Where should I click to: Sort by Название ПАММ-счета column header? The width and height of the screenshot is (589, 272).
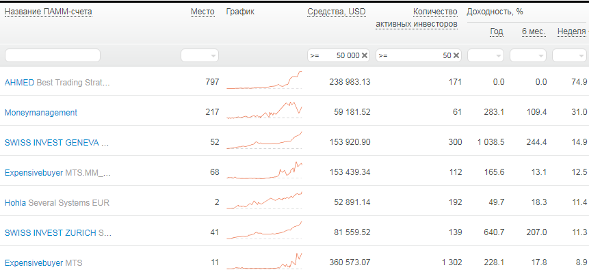click(48, 12)
